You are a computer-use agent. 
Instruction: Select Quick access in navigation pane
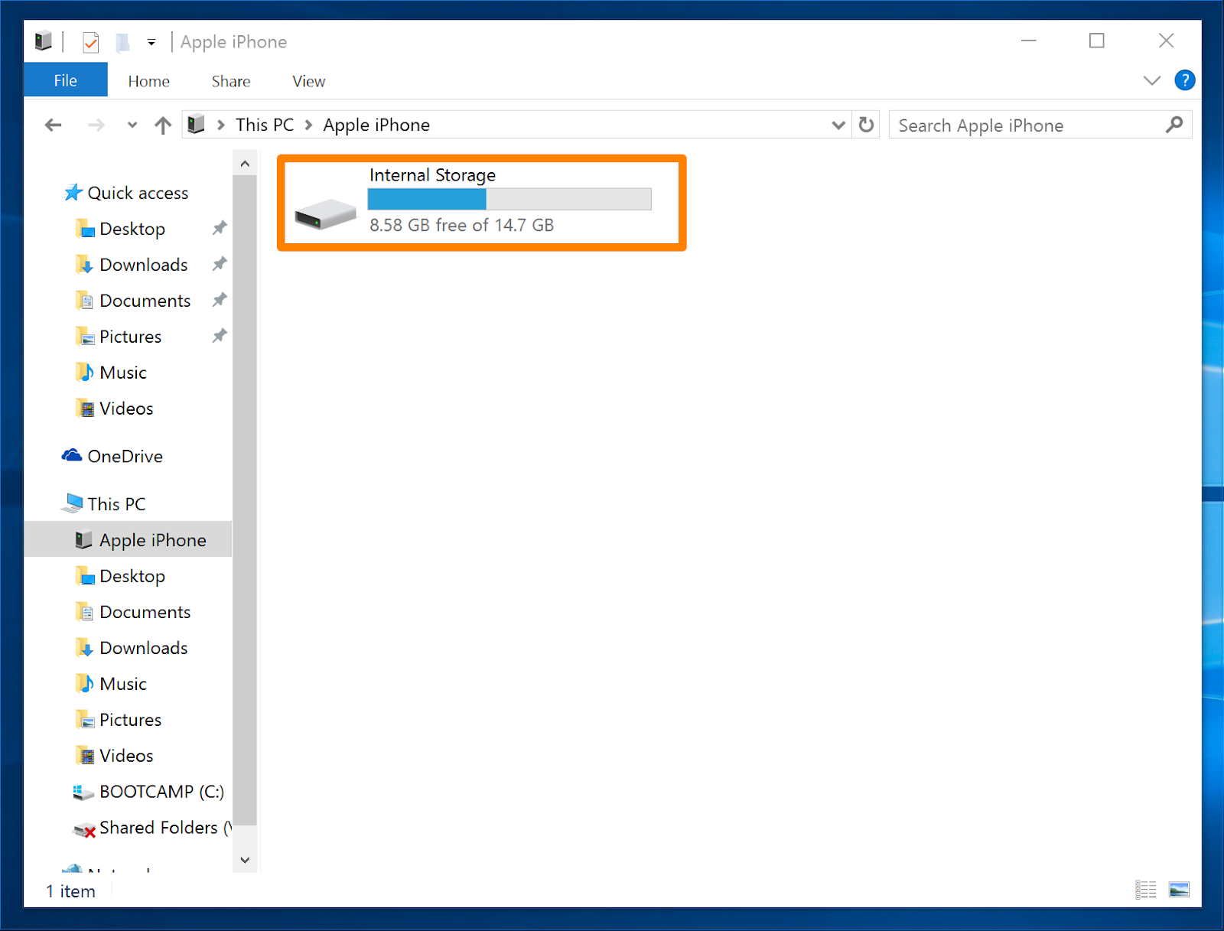[127, 193]
